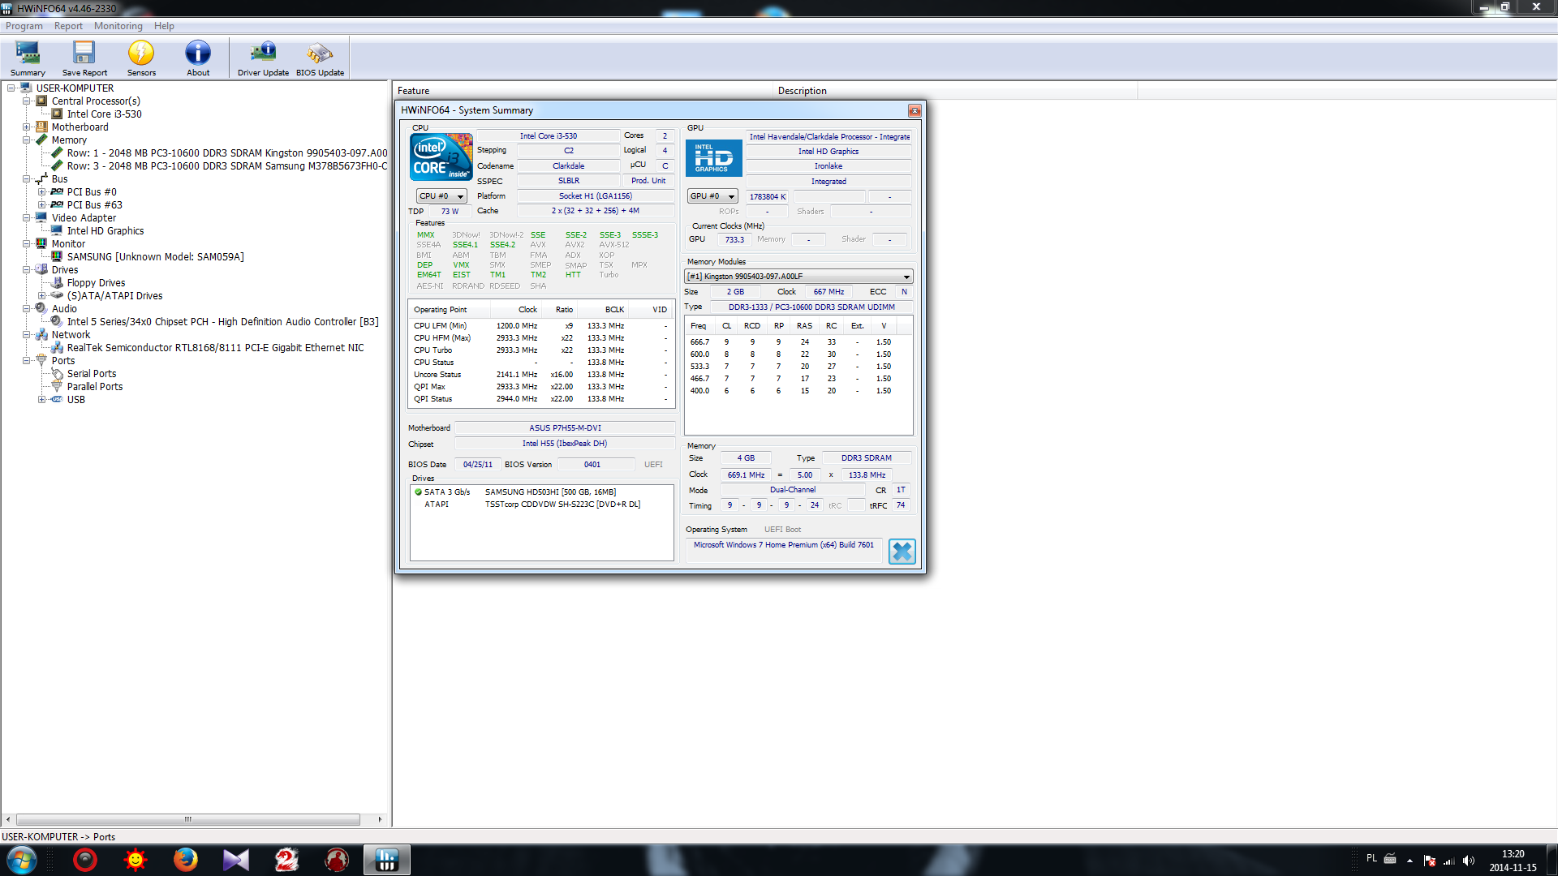Collapse the USER-KOMPUTER root node

pos(11,88)
